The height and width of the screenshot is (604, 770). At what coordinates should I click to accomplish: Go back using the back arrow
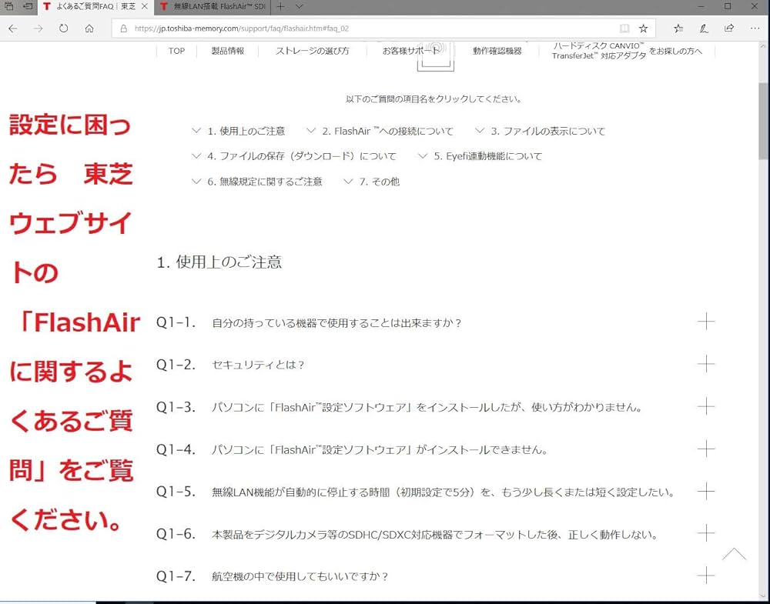click(13, 28)
